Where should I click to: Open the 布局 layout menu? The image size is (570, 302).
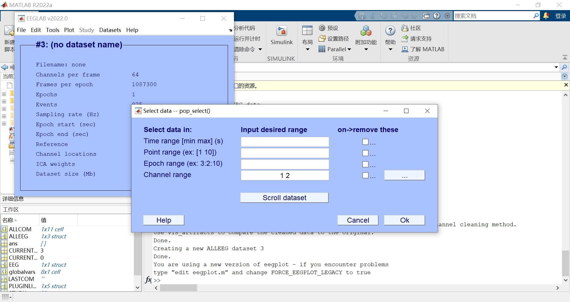pos(307,38)
